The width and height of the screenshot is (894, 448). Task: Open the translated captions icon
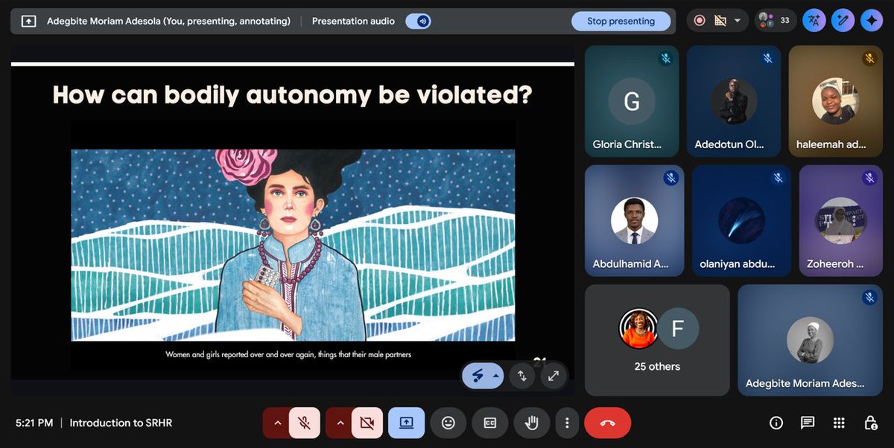[x=814, y=21]
